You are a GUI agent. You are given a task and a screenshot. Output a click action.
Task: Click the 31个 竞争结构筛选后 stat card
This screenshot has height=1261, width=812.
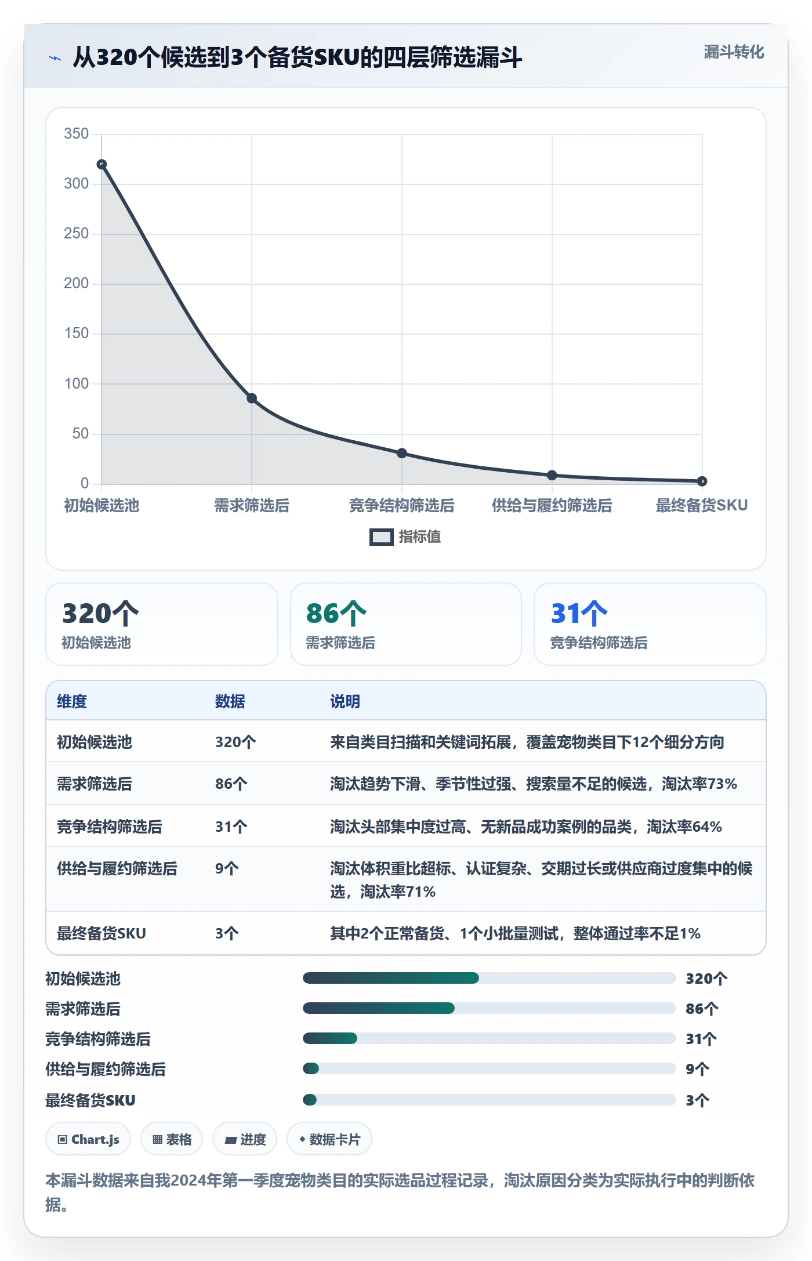[x=650, y=624]
